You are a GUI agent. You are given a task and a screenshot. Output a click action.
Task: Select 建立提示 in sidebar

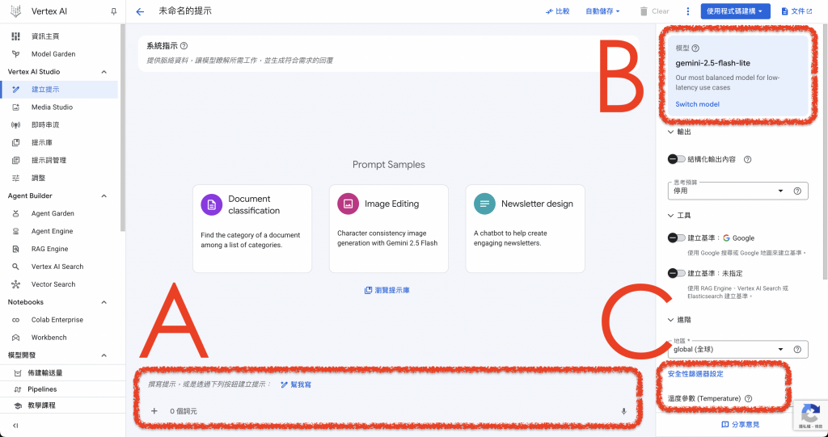59,89
